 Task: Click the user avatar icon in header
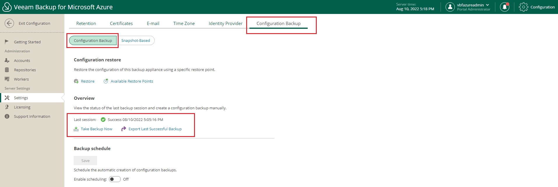[450, 7]
